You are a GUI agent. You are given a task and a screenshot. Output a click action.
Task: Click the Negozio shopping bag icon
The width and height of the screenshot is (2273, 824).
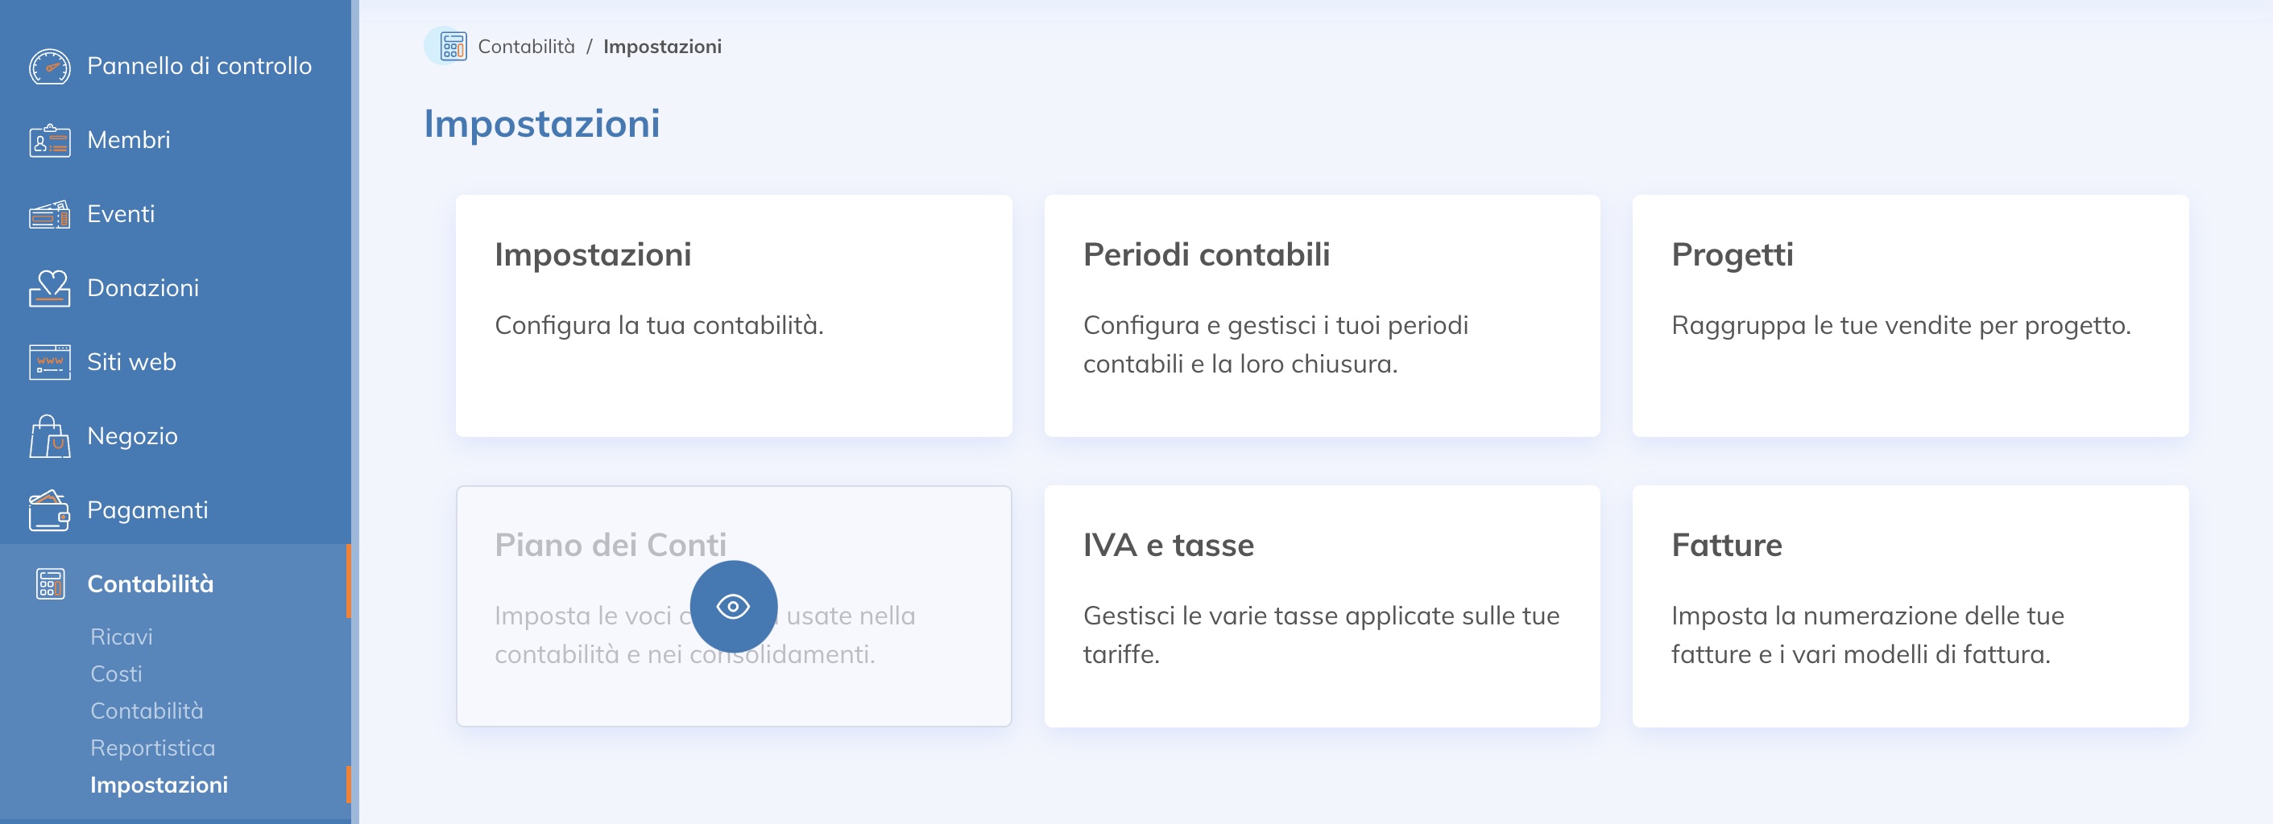49,436
